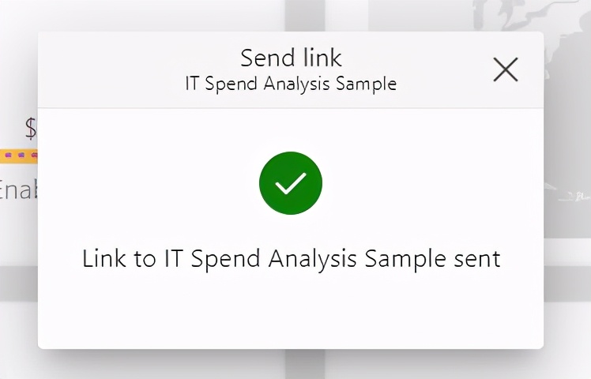Viewport: 591px width, 379px height.
Task: Click the "Send link" dialog title
Action: tap(291, 58)
